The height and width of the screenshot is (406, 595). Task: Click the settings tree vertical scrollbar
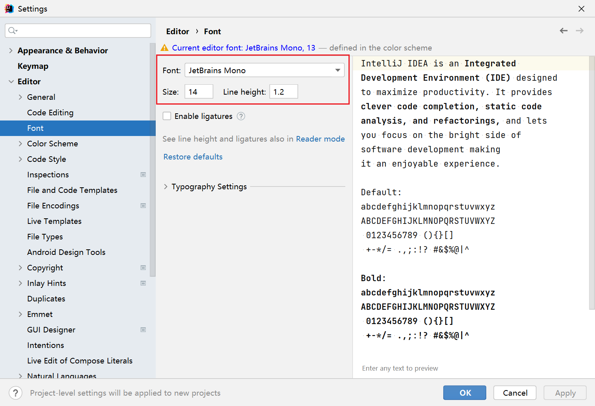[x=153, y=159]
